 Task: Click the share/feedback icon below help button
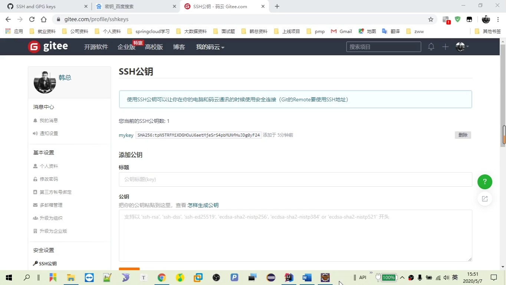coord(484,199)
